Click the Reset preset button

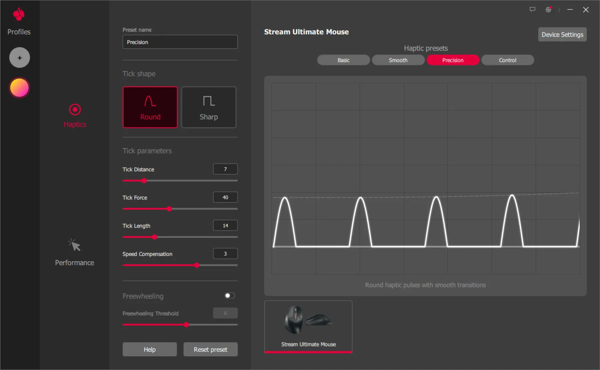(x=210, y=349)
